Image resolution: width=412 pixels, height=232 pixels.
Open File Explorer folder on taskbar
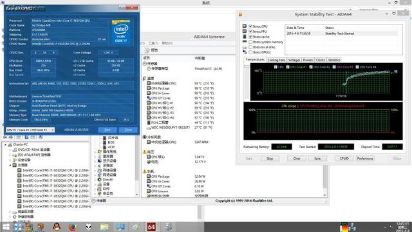(104, 227)
